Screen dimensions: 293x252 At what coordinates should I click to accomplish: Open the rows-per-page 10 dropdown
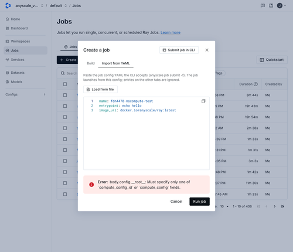coord(224,206)
